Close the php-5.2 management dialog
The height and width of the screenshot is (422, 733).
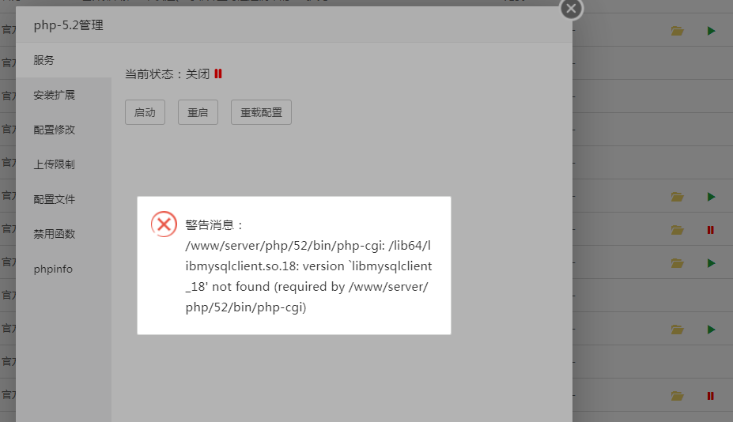[571, 9]
